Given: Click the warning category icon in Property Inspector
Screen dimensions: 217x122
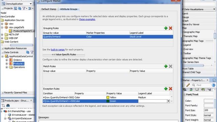Looking at the screenshot, I should click(185, 89).
